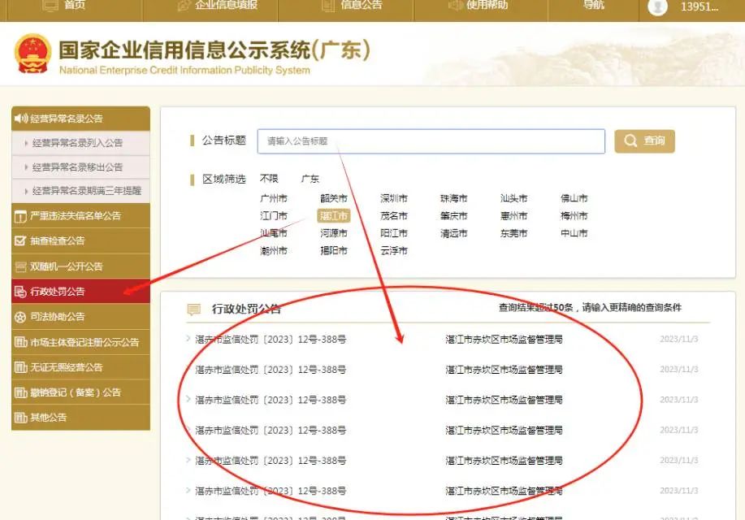Filter by 揭阳市
The image size is (745, 520).
pyautogui.click(x=334, y=250)
